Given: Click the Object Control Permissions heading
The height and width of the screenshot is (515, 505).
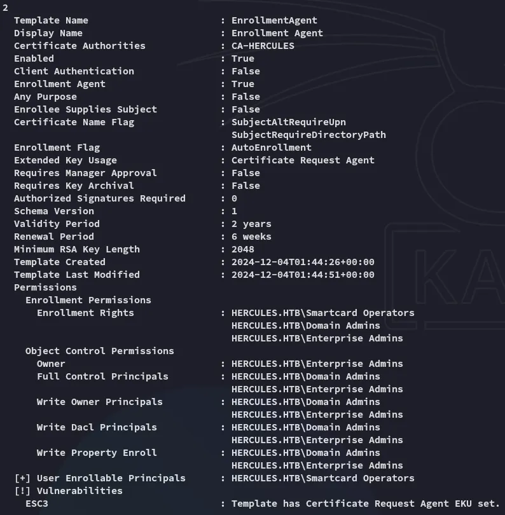Looking at the screenshot, I should (99, 351).
